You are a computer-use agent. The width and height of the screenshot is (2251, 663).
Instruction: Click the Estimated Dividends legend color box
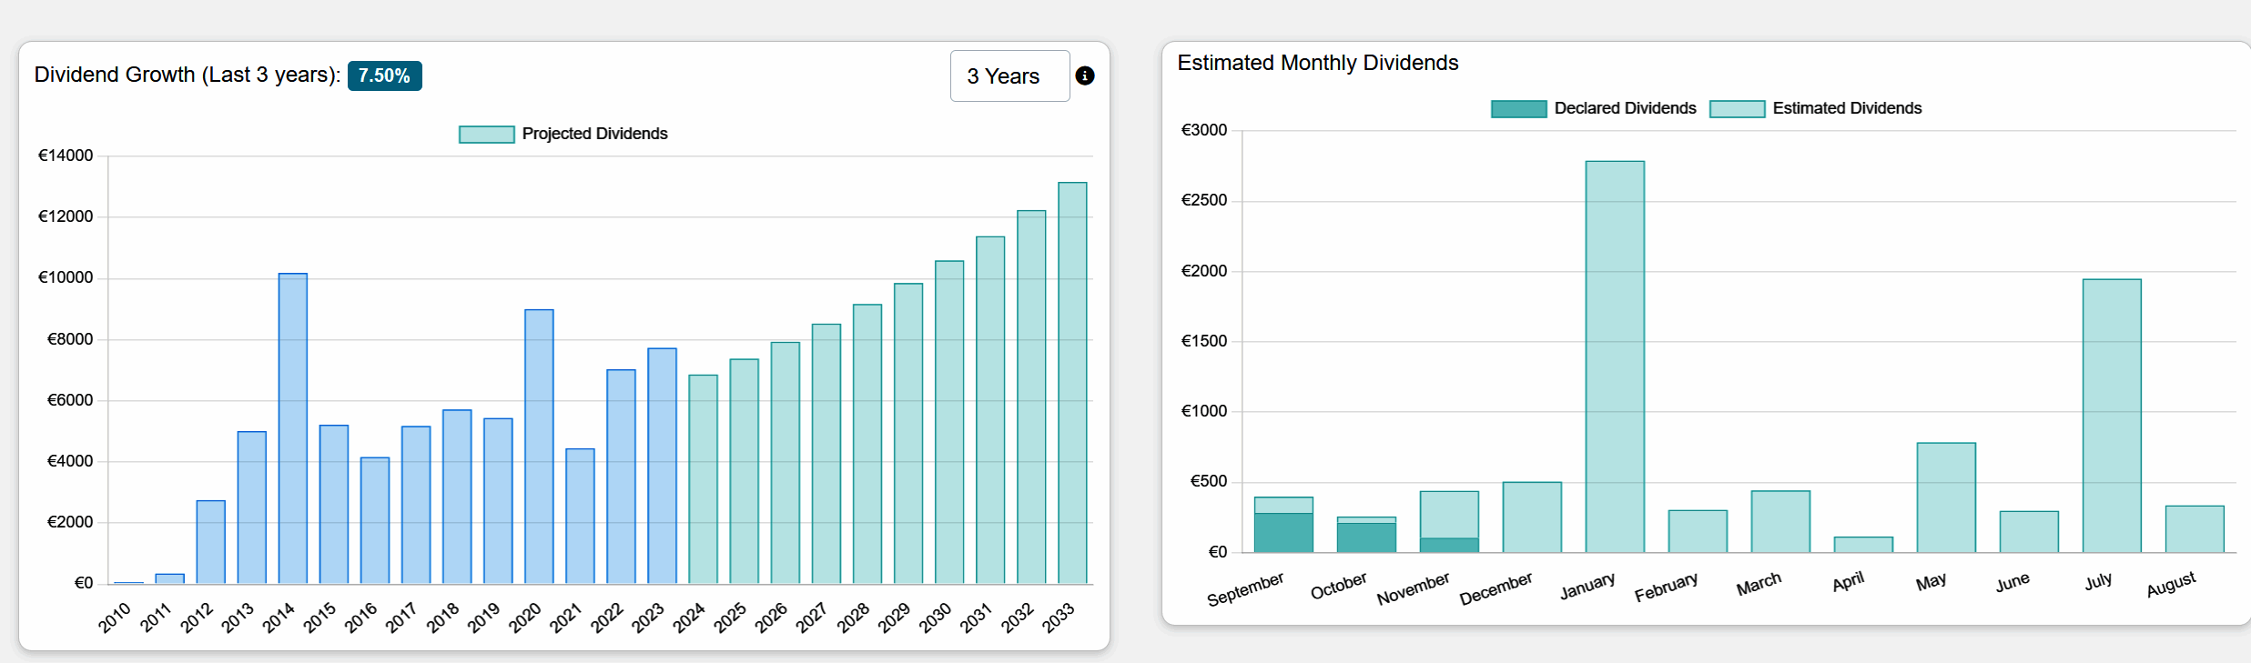click(x=1737, y=109)
